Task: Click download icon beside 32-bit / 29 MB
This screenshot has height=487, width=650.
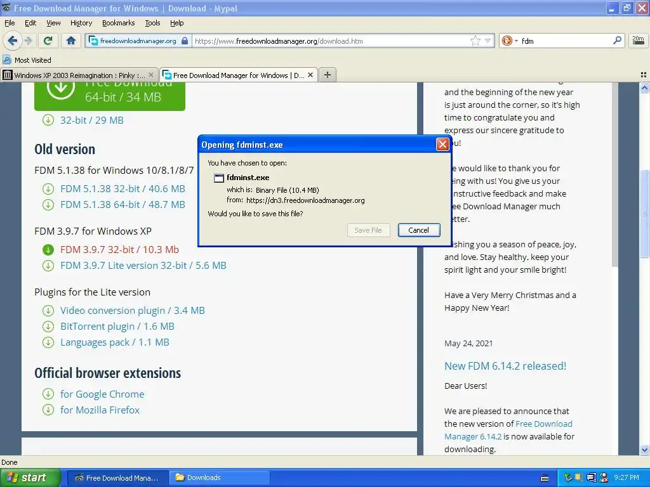Action: coord(48,120)
